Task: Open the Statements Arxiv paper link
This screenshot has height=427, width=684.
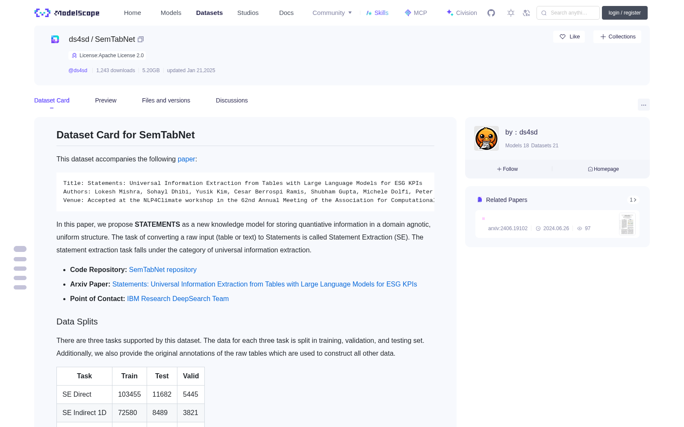Action: click(x=265, y=284)
